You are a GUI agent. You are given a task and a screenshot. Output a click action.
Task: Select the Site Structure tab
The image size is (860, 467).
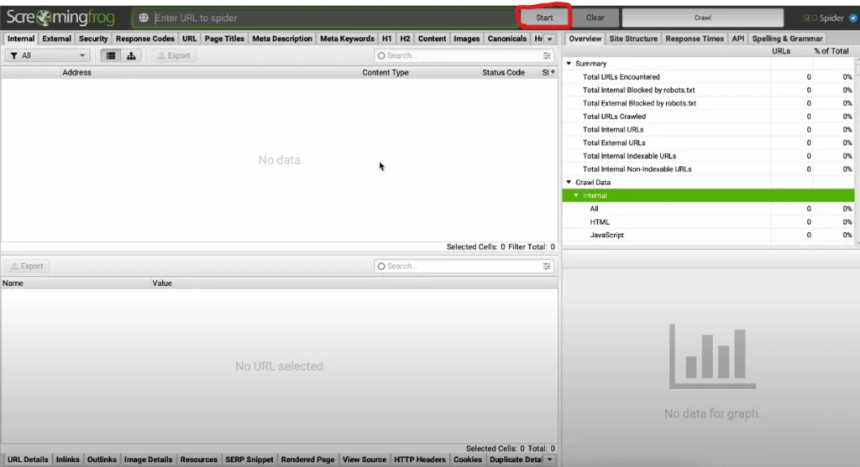pyautogui.click(x=633, y=39)
